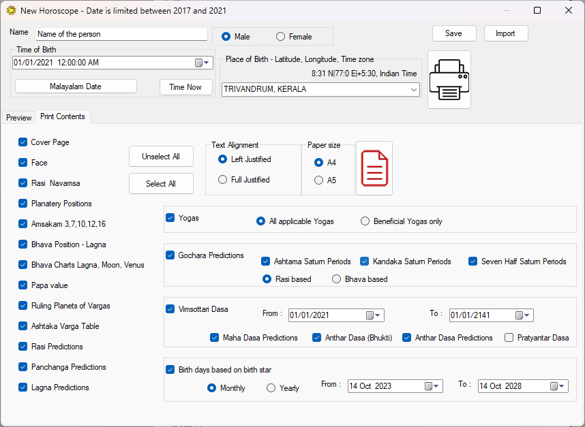Click the app icon in title bar
The height and width of the screenshot is (427, 585).
[x=11, y=10]
